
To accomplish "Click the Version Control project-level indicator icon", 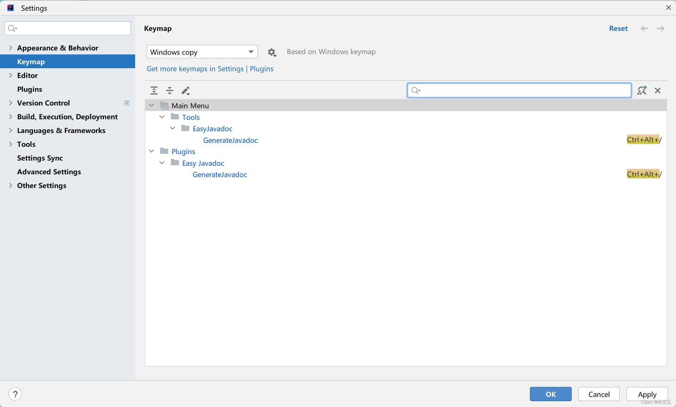I will 127,103.
